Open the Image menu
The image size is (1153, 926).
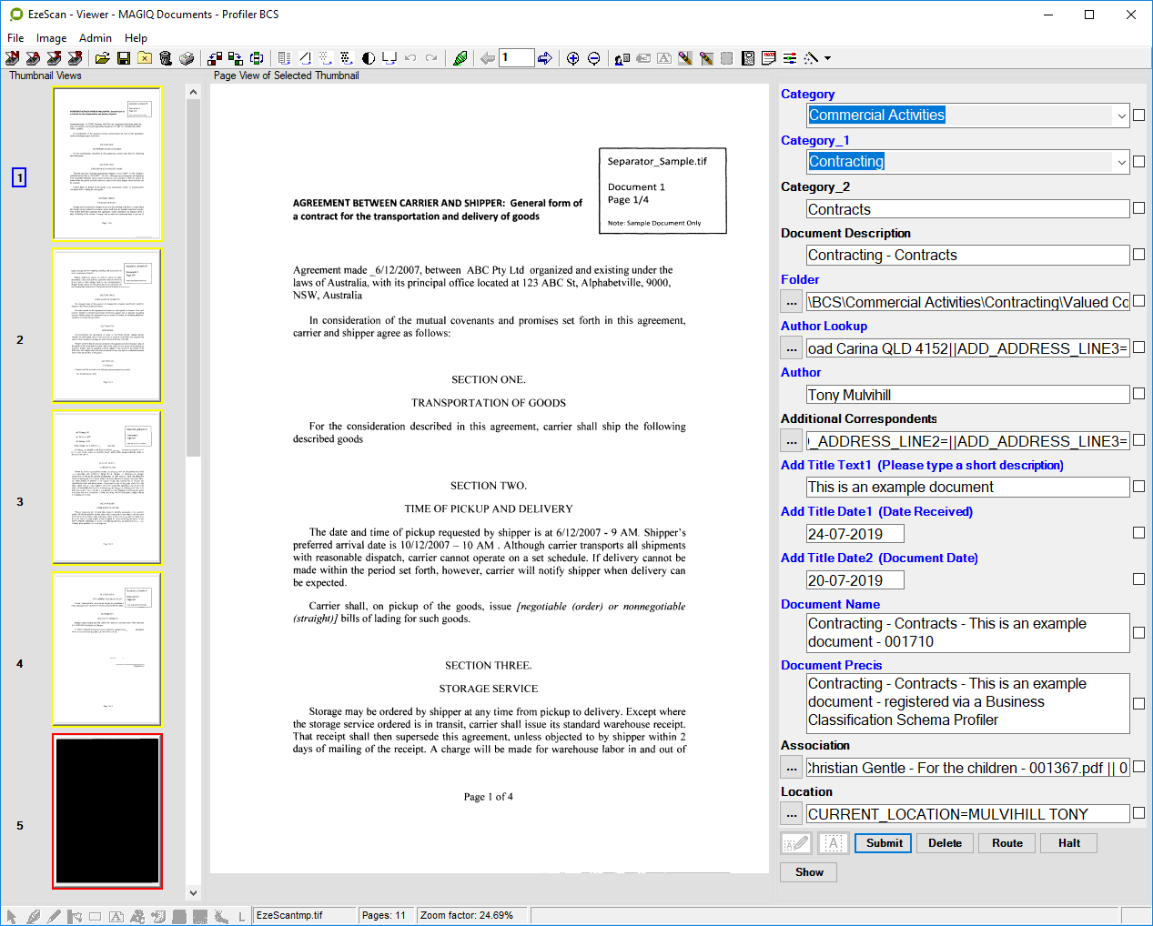point(51,38)
